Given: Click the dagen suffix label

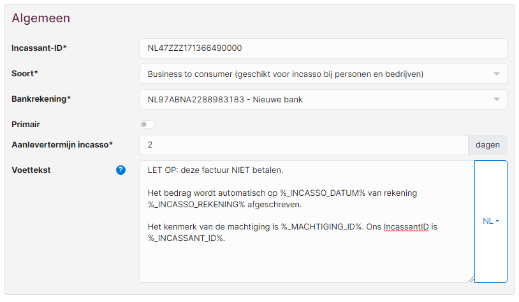Looking at the screenshot, I should [x=488, y=145].
